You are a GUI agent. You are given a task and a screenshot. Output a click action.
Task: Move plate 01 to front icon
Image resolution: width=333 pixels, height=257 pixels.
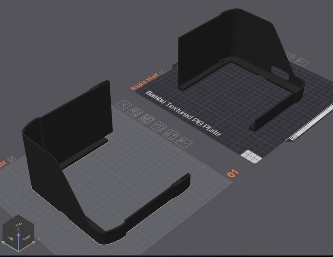184,142
